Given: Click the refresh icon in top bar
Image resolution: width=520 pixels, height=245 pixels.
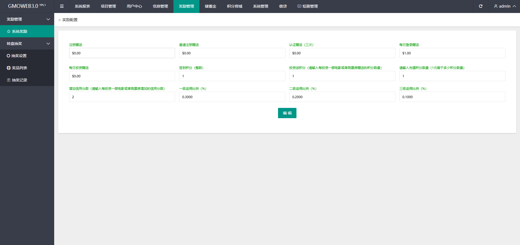Looking at the screenshot, I should 480,6.
